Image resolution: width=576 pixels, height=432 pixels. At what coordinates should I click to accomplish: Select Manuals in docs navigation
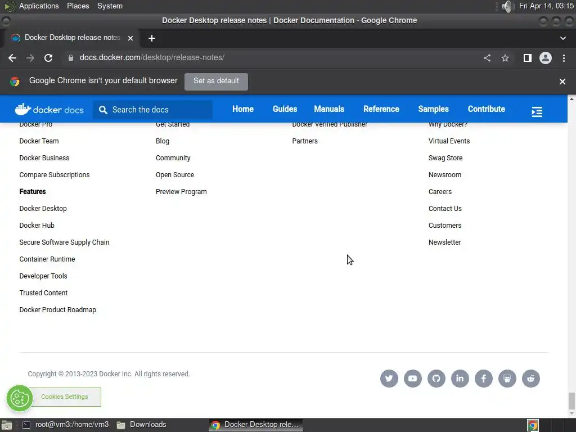[329, 109]
